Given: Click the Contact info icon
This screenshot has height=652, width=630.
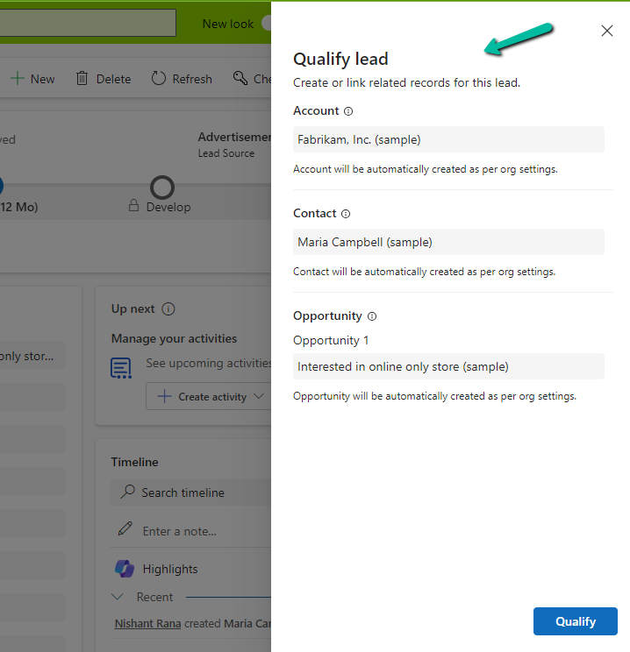Looking at the screenshot, I should tap(346, 214).
